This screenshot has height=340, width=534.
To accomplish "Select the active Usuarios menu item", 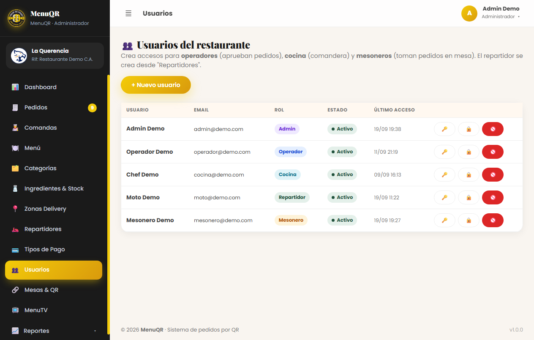I will 54,270.
